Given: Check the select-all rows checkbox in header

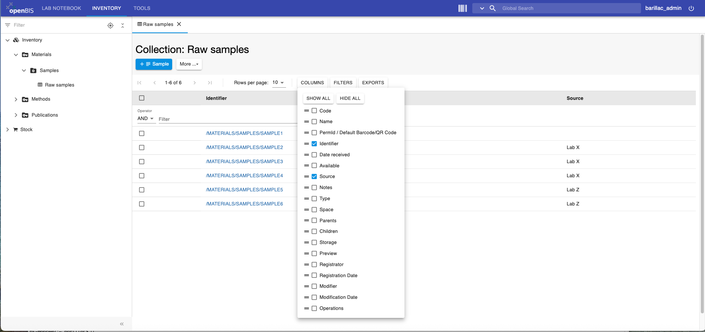Looking at the screenshot, I should coord(142,98).
